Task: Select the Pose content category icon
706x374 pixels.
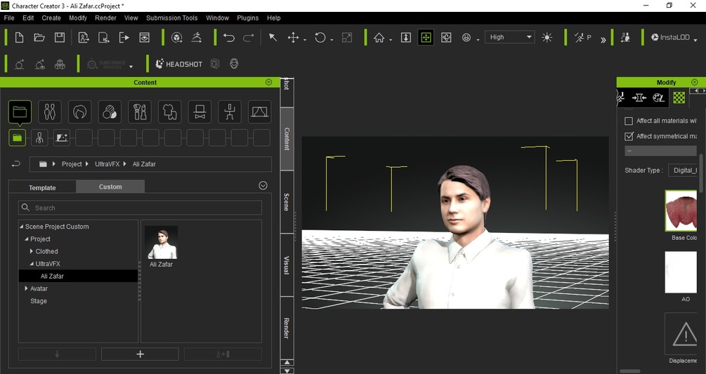Action: 230,112
